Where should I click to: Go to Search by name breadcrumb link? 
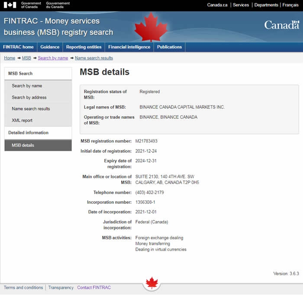point(53,58)
